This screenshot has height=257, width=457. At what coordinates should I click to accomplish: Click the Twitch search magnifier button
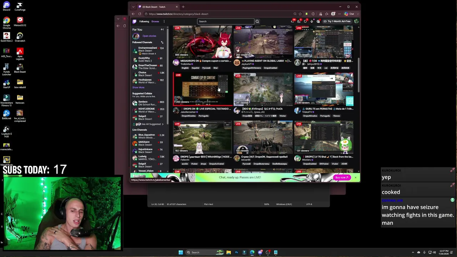(257, 21)
